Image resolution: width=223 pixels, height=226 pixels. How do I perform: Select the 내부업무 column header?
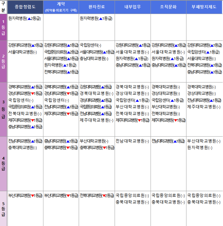[133, 7]
